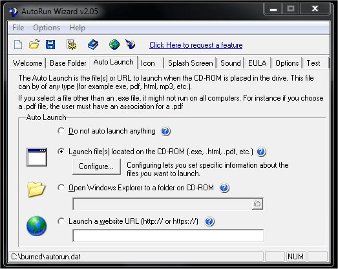
Task: Click the browse folder icon in the folder path field
Action: point(257,204)
